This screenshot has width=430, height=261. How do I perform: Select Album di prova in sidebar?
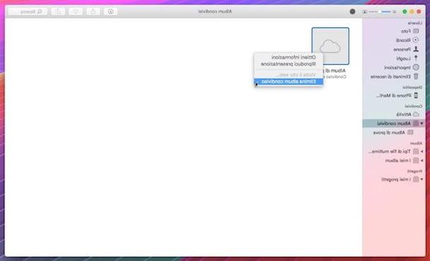pyautogui.click(x=393, y=132)
